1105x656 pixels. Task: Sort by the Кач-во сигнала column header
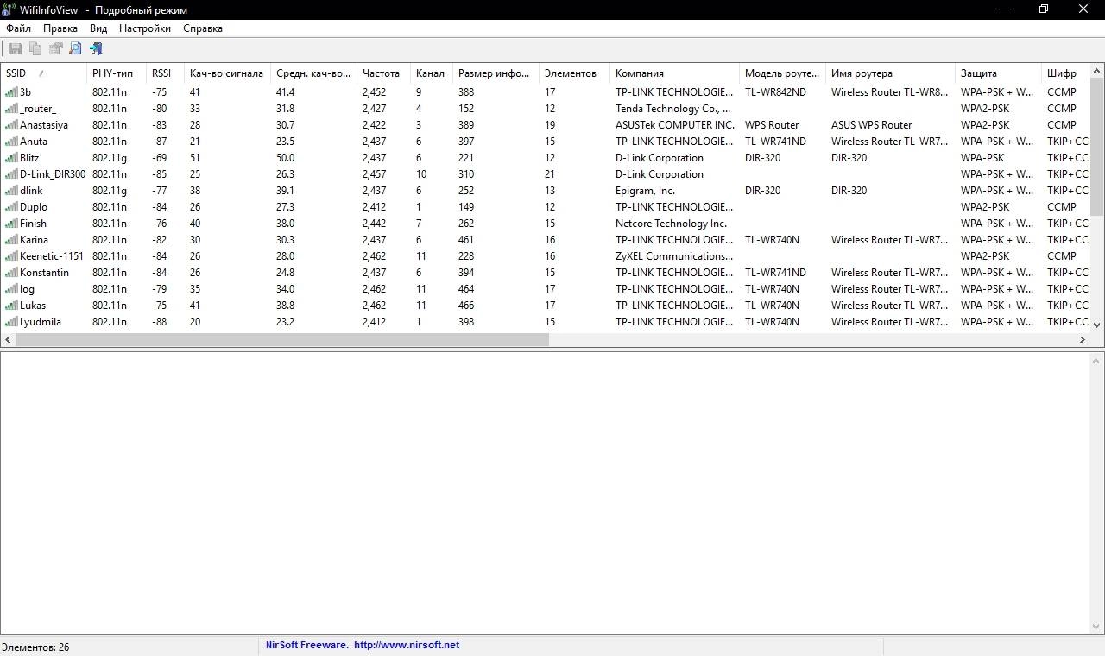pos(227,73)
